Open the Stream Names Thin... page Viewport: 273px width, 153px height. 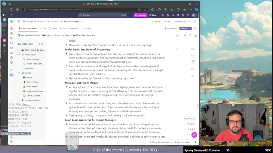pos(35,64)
